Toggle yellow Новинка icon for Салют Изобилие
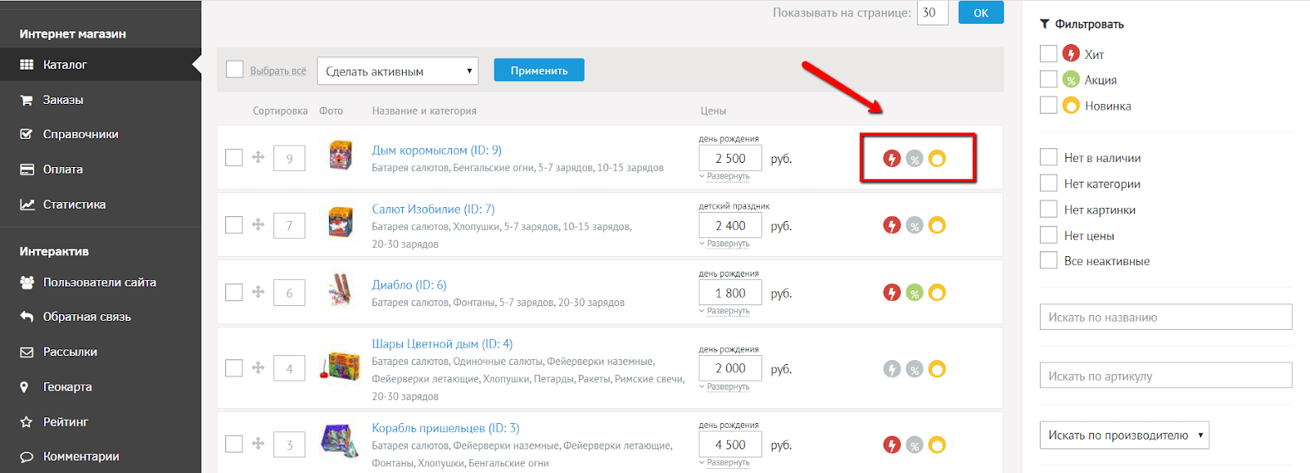This screenshot has width=1310, height=473. point(937,225)
